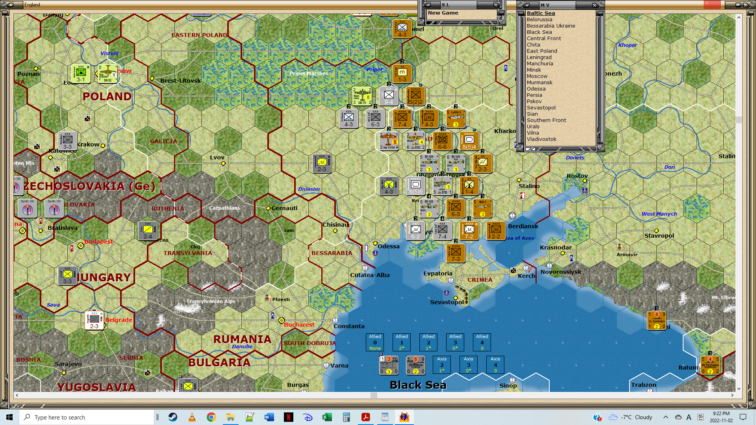Show hidden system tray icons
Image resolution: width=756 pixels, height=425 pixels.
(665, 417)
